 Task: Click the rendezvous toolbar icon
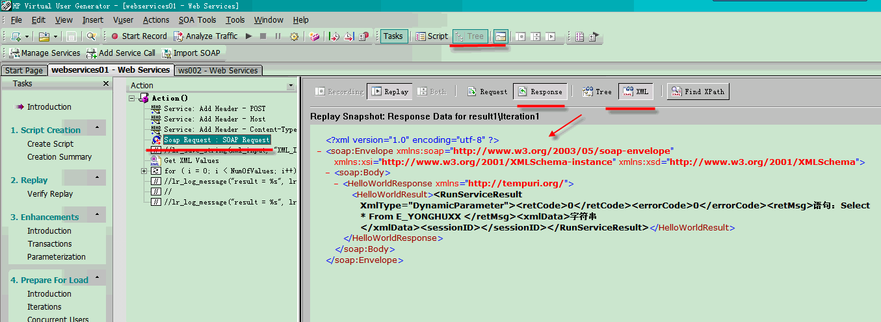[x=364, y=36]
